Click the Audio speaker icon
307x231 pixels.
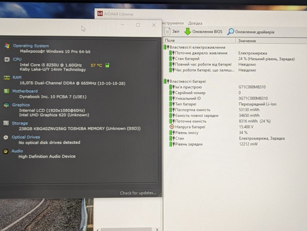[x=5, y=151]
